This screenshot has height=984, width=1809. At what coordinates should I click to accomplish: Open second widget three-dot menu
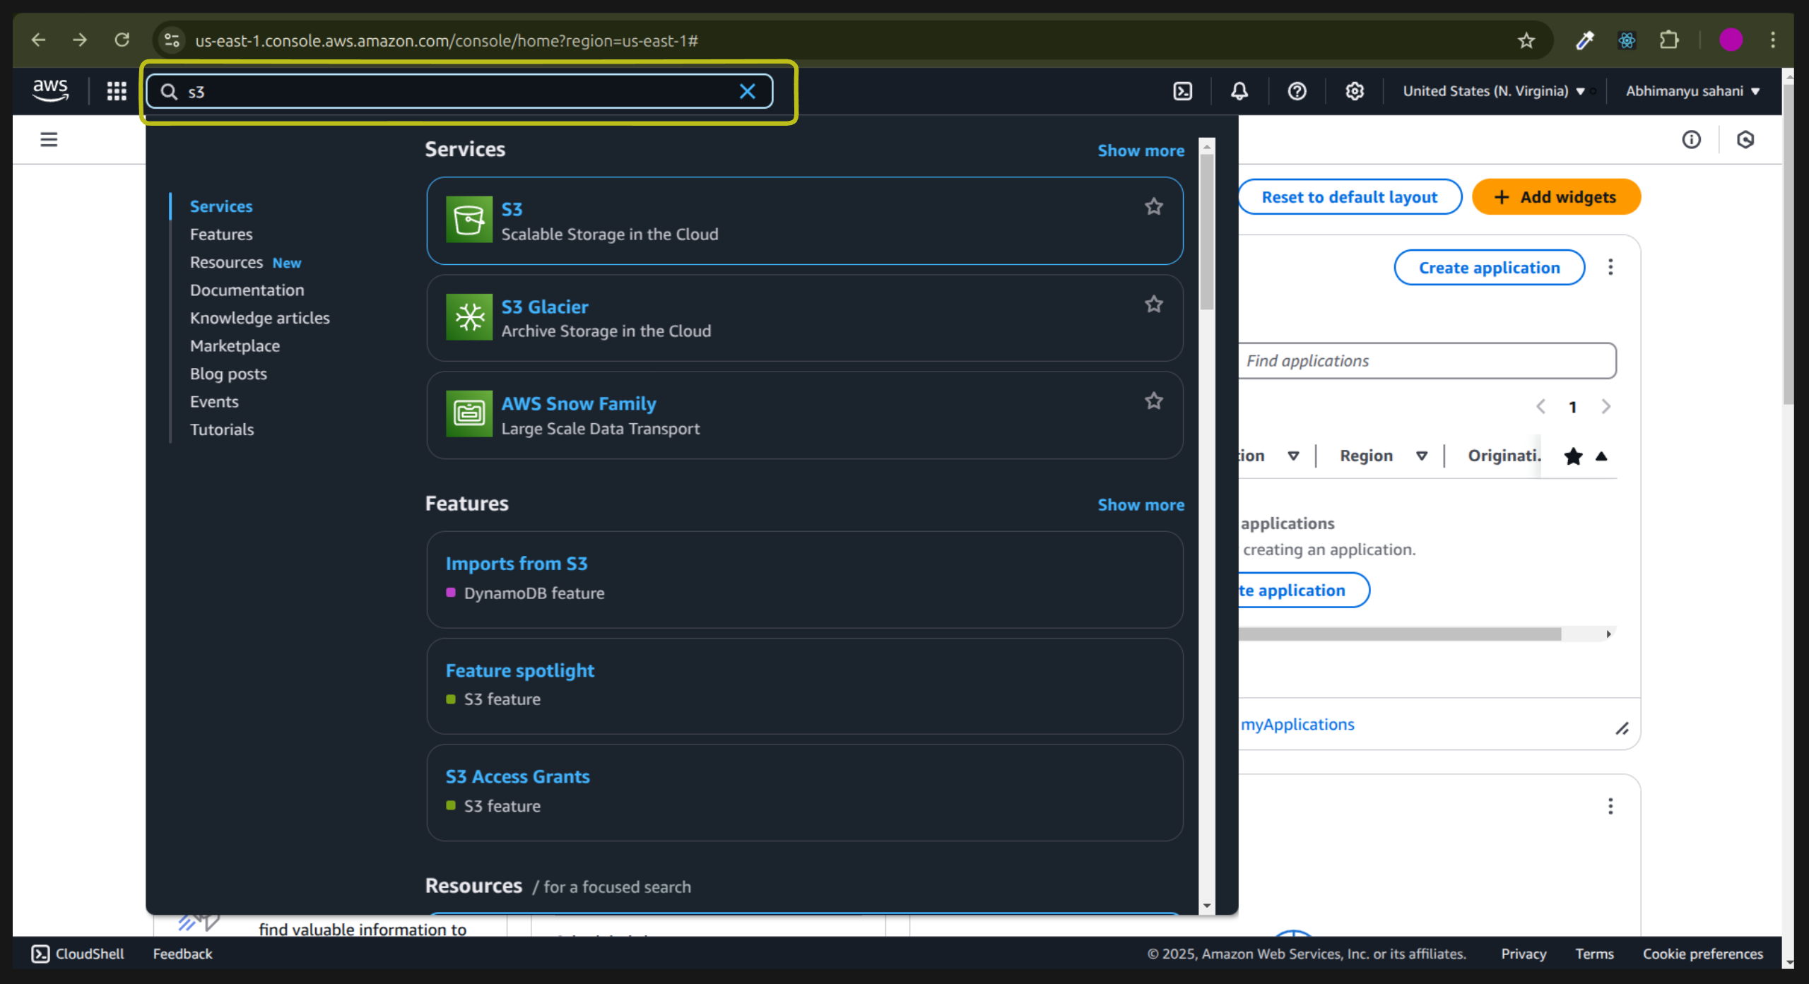1610,806
